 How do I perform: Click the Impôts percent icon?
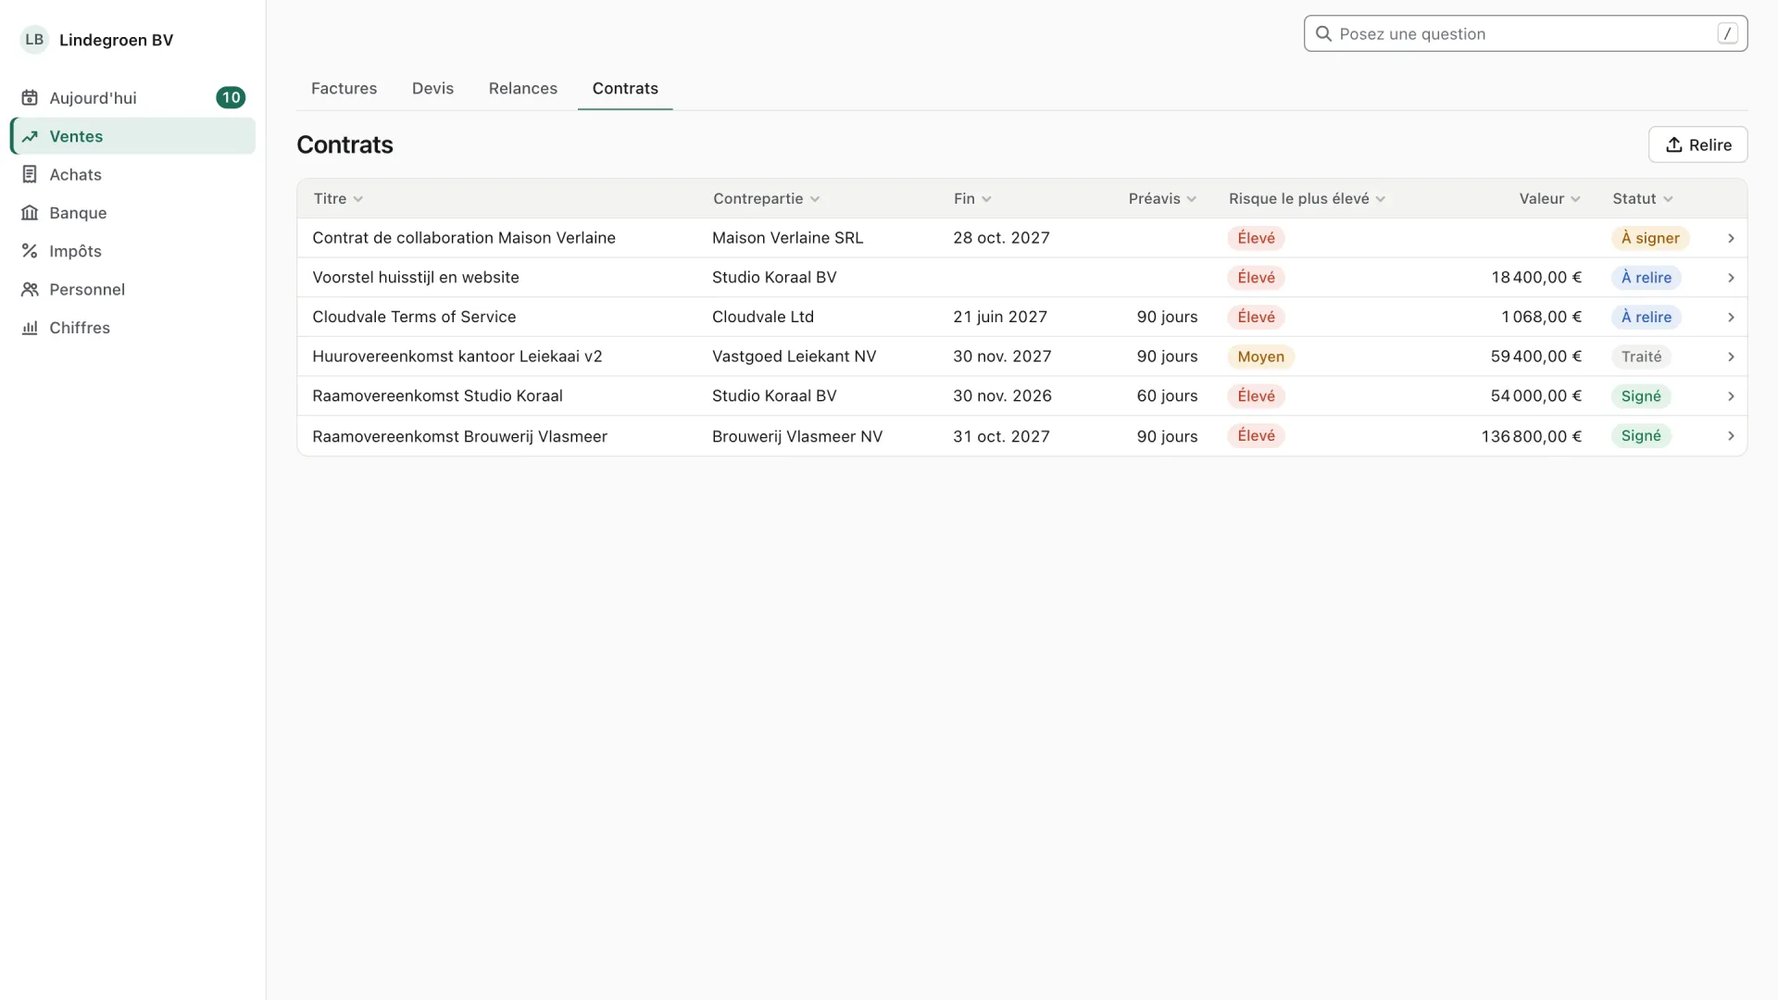click(x=30, y=251)
